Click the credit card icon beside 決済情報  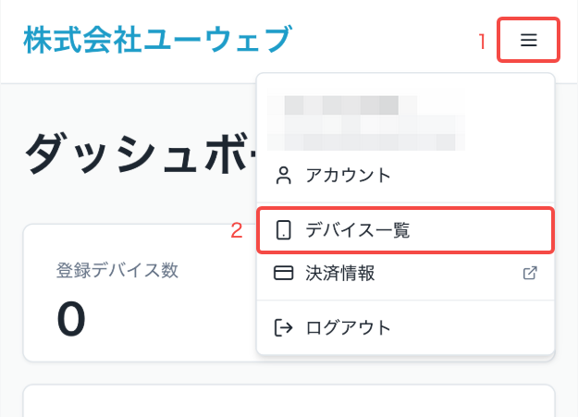tap(284, 274)
